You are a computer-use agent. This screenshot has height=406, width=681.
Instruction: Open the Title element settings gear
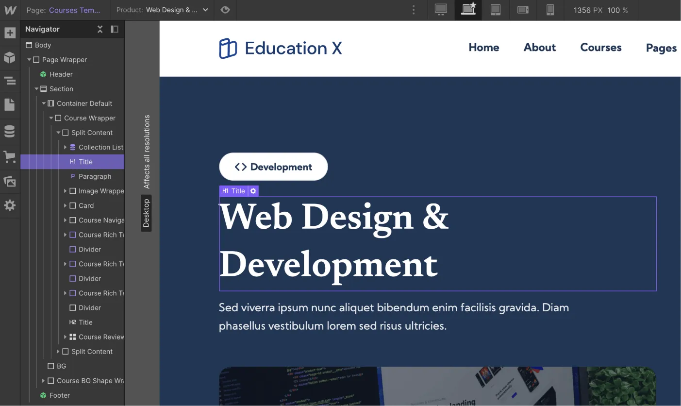[252, 191]
